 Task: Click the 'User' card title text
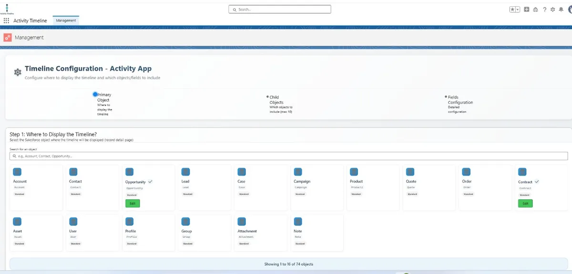click(x=73, y=231)
